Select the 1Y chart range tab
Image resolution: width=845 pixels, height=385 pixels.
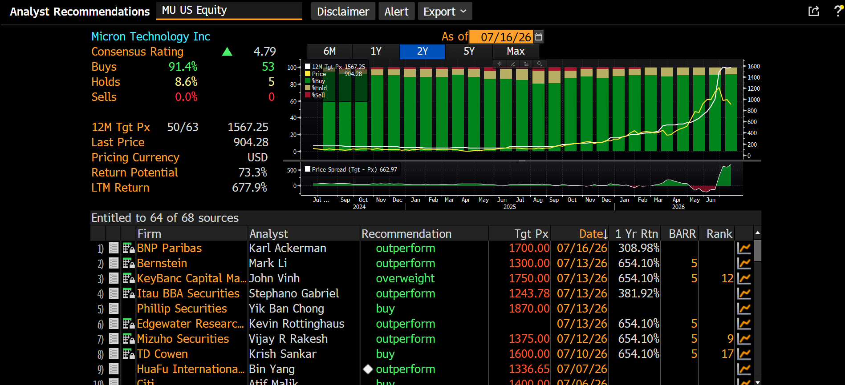point(376,52)
